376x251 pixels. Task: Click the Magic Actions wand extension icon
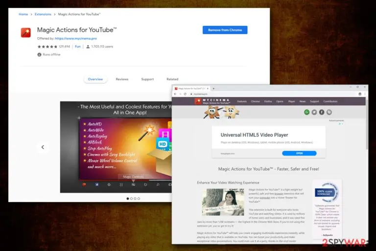tap(25, 33)
